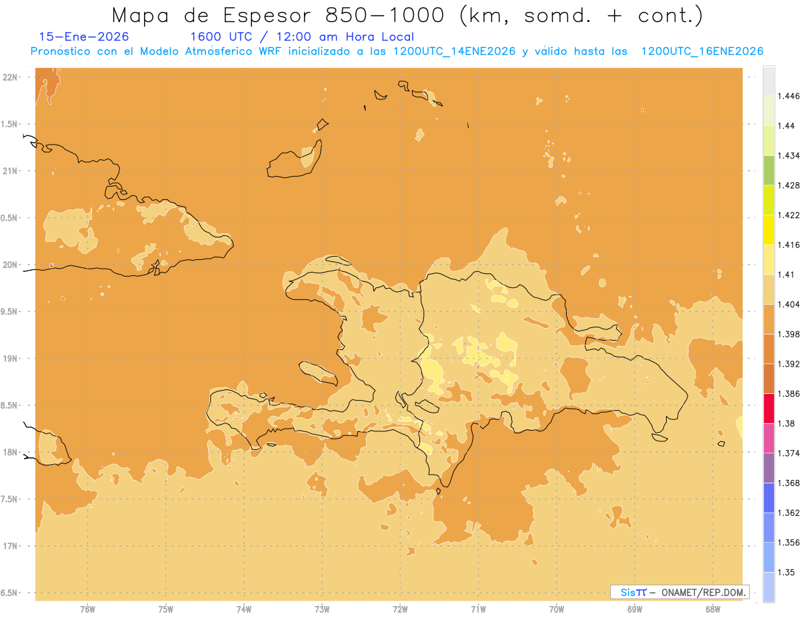Image resolution: width=800 pixels, height=618 pixels.
Task: Click the legend value '1.404'
Action: click(x=788, y=304)
